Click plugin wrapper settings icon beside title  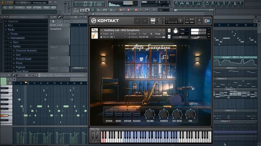pyautogui.click(x=93, y=14)
